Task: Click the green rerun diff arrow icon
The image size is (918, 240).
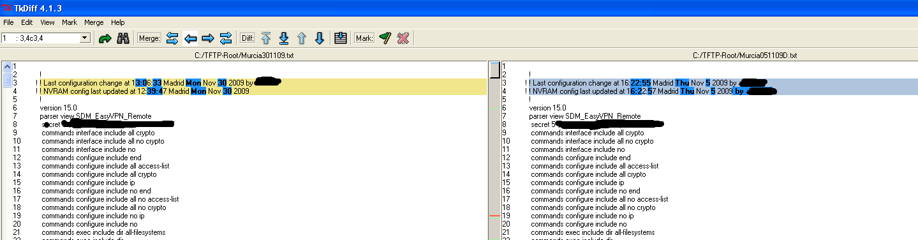Action: (105, 38)
